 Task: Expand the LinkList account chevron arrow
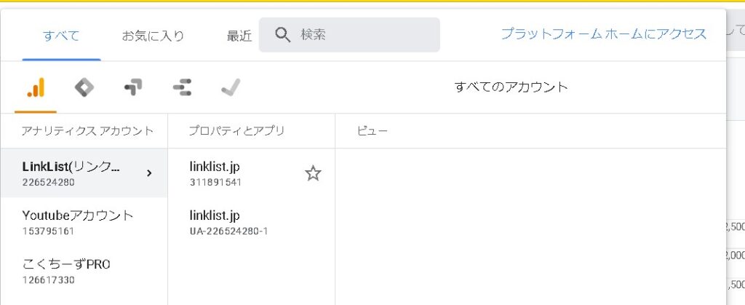click(x=149, y=173)
